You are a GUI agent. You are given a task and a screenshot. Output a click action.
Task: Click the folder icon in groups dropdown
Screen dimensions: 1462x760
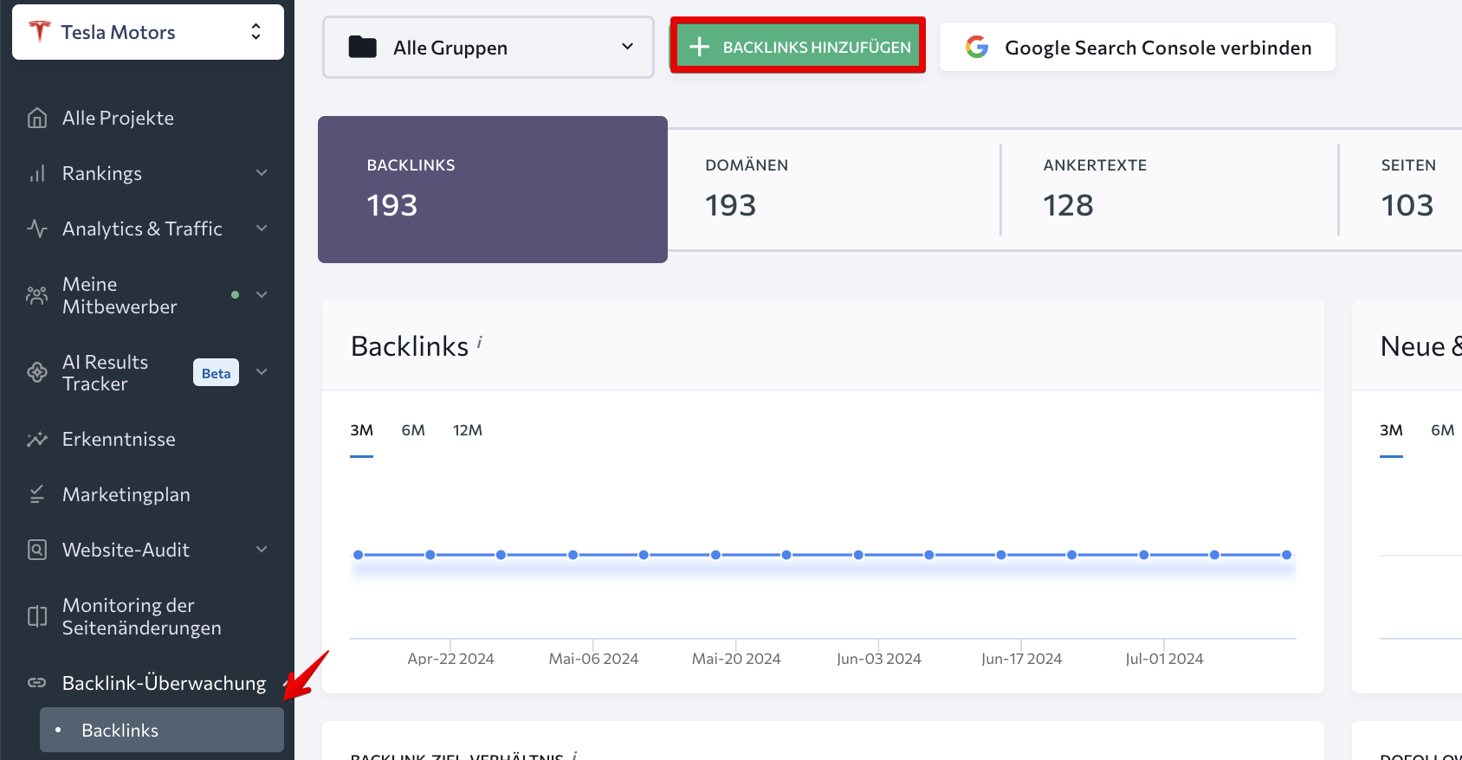(x=362, y=47)
